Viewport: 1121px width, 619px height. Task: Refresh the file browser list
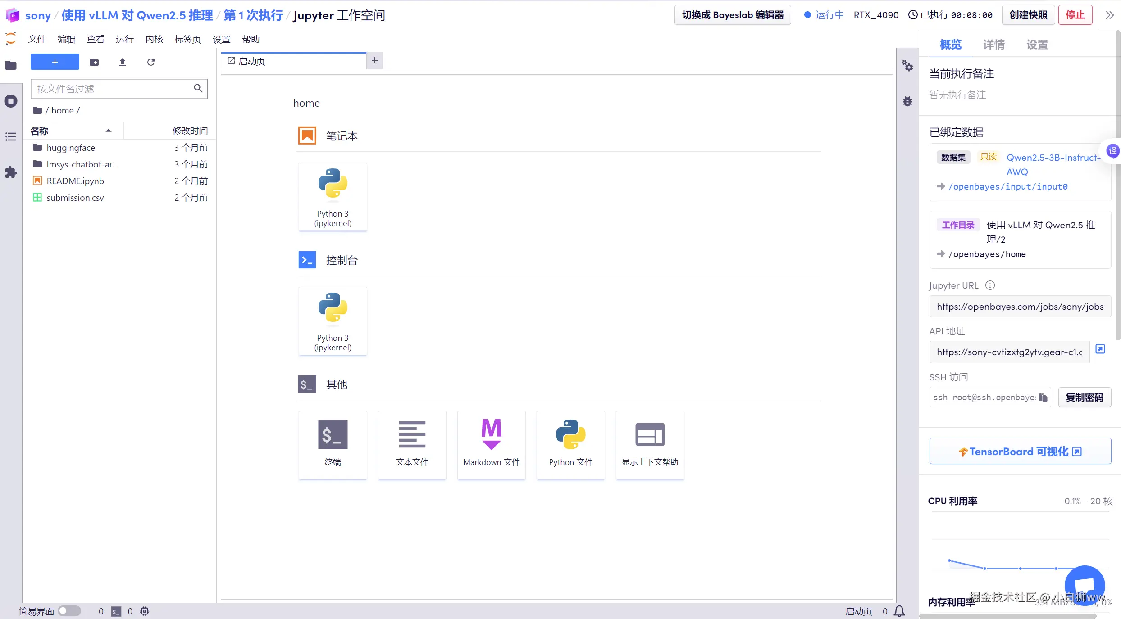point(151,62)
